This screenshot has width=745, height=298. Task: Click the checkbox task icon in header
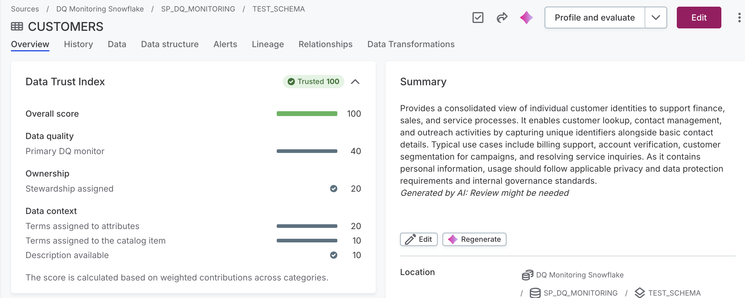tap(478, 18)
